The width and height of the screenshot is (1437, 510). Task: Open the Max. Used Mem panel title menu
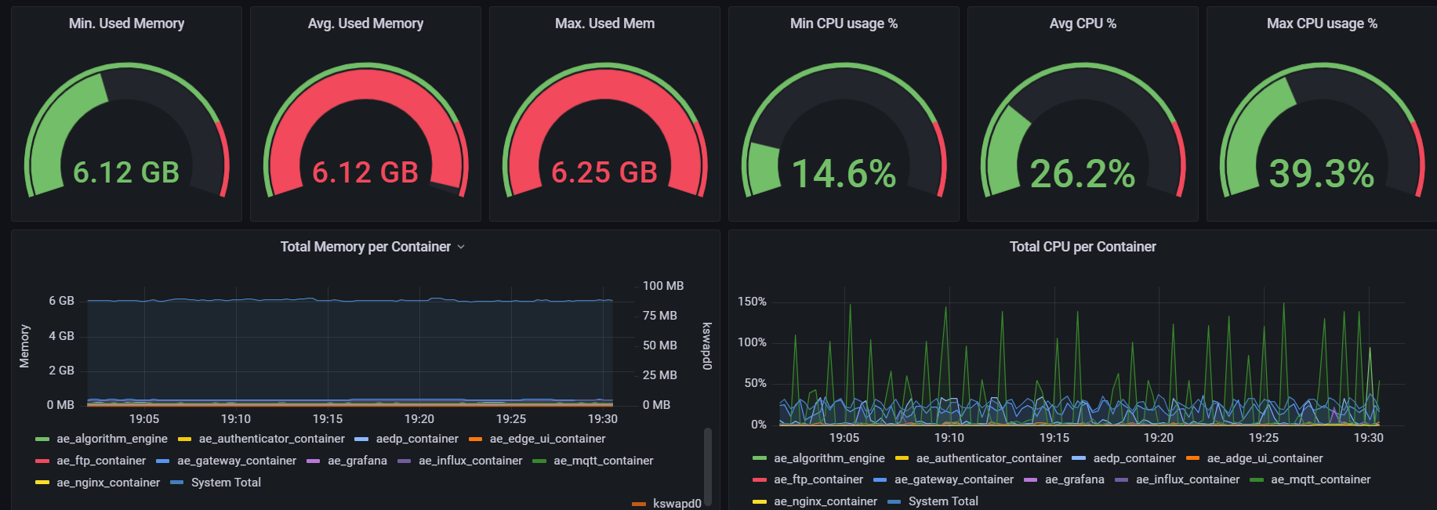point(604,24)
